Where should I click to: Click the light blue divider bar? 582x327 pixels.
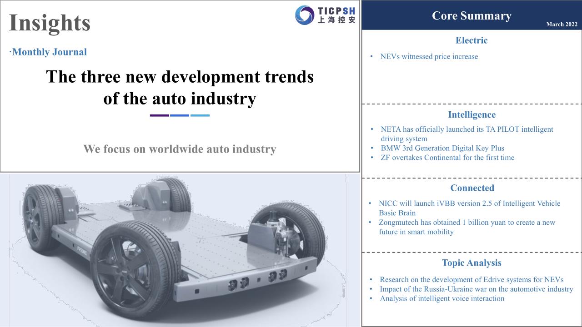[x=200, y=115]
